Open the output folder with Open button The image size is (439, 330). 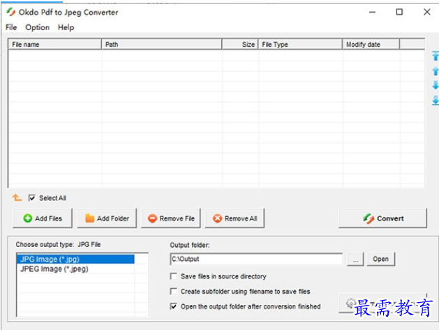click(381, 259)
